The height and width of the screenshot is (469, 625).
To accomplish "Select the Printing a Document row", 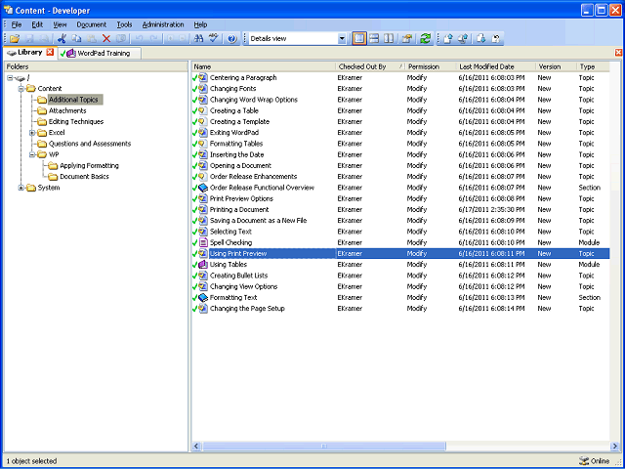I will tap(400, 209).
